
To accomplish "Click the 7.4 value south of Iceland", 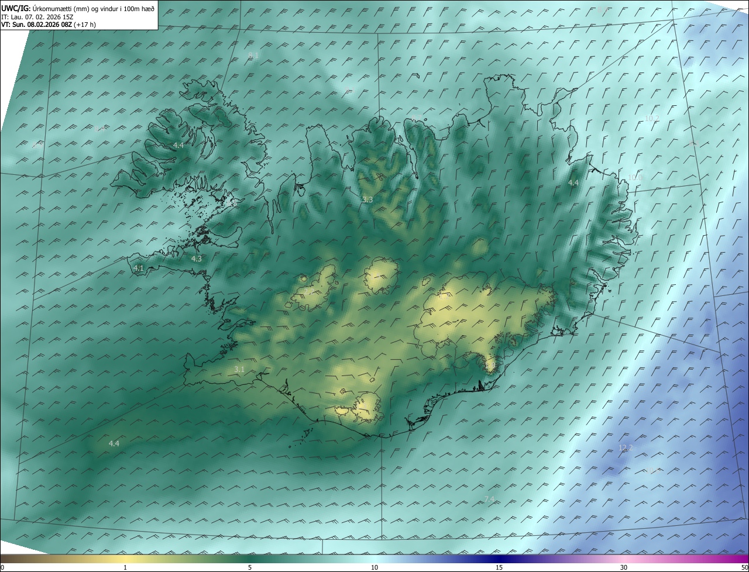I will (490, 499).
